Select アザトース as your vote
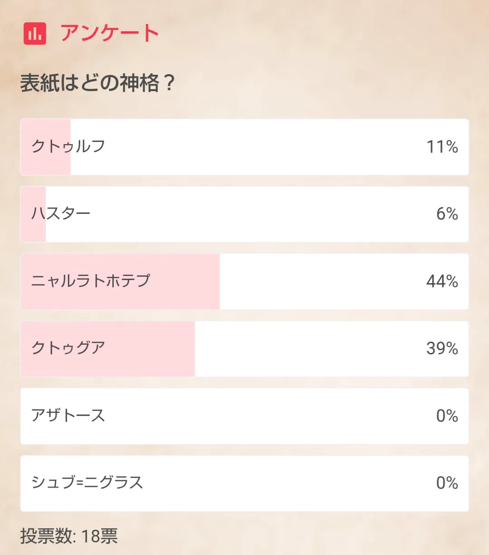Image resolution: width=489 pixels, height=555 pixels. tap(68, 415)
